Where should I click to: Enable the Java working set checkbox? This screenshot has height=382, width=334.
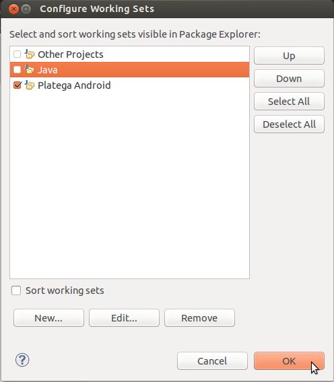point(17,70)
